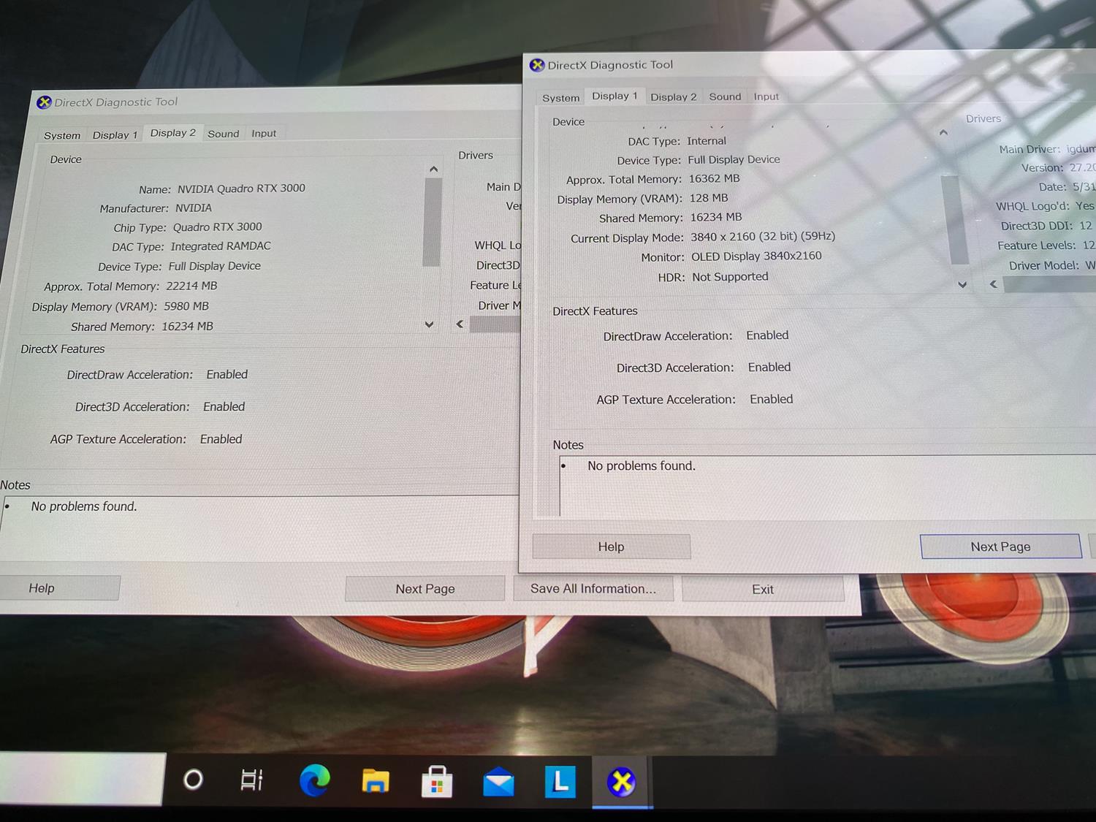The width and height of the screenshot is (1096, 822).
Task: Open Task View on the taskbar
Action: (252, 780)
